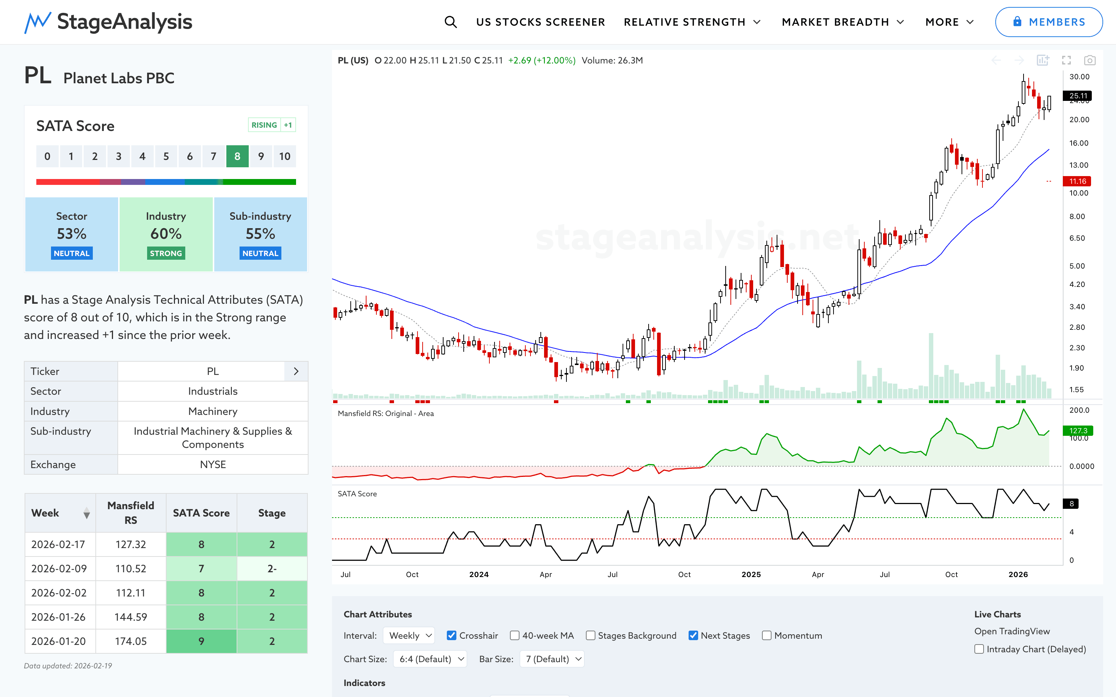The height and width of the screenshot is (697, 1116).
Task: Disable the Crosshair checkbox
Action: click(452, 635)
